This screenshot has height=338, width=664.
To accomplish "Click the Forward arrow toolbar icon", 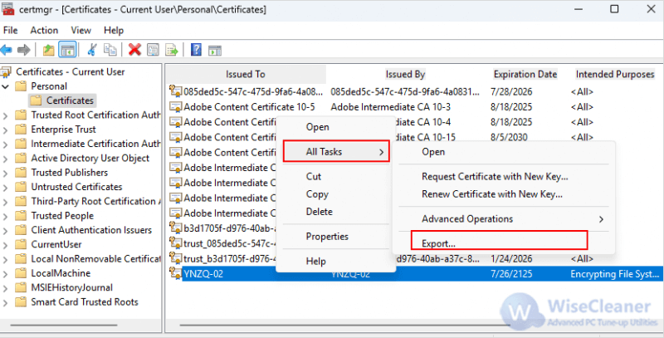I will 25,50.
